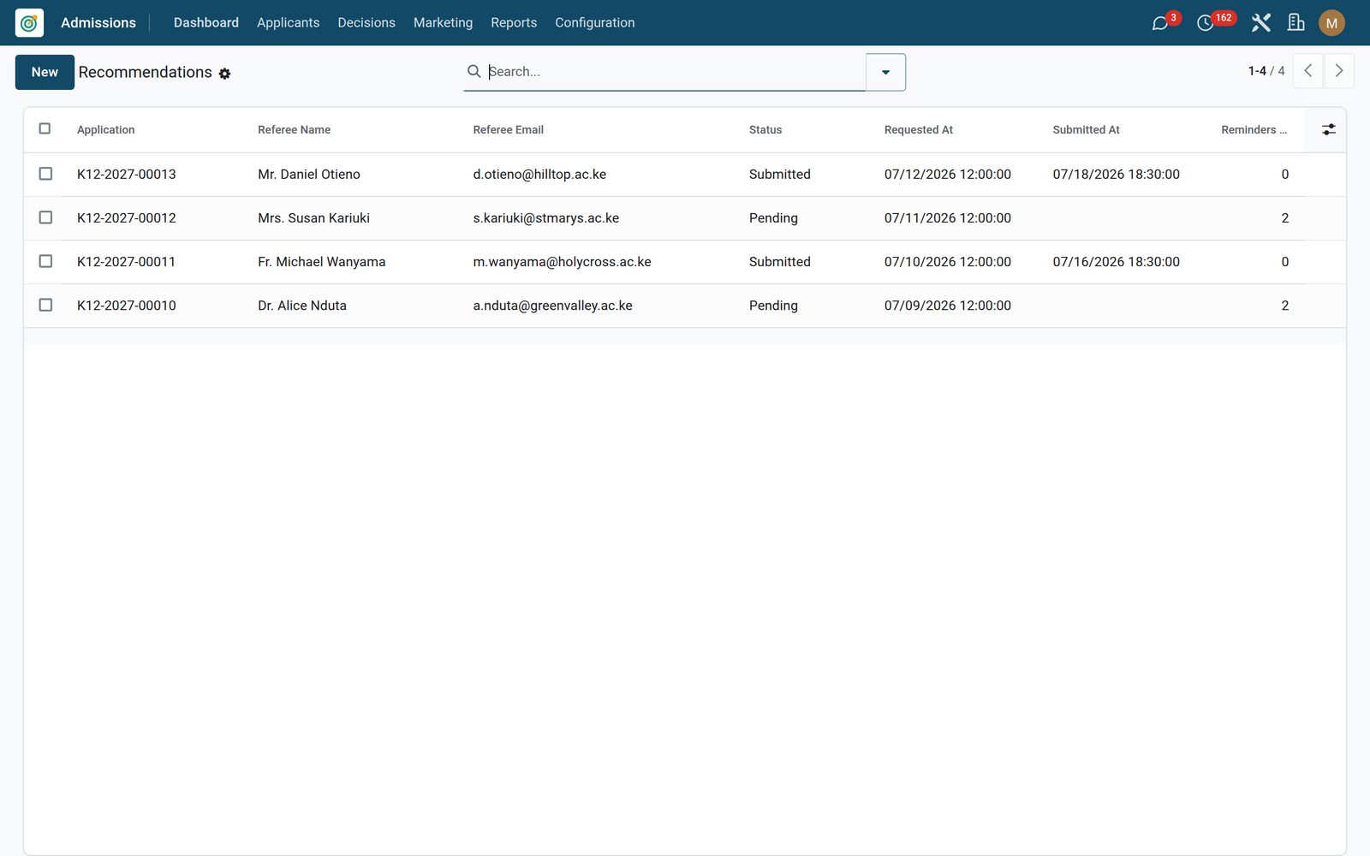The height and width of the screenshot is (856, 1370).
Task: Click the 07/18/2026 18:30:00 submitted cell
Action: point(1117,175)
